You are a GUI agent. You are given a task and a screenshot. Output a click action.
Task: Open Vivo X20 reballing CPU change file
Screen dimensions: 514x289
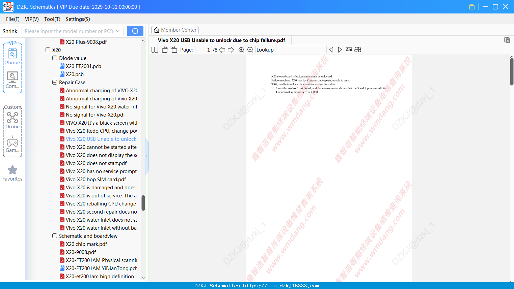[101, 203]
